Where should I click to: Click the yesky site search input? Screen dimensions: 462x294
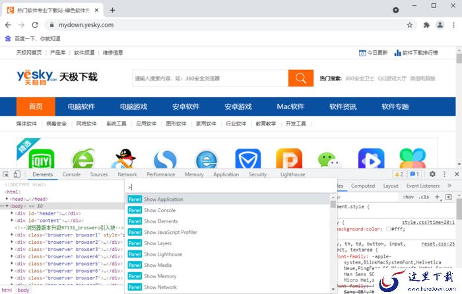(x=210, y=78)
